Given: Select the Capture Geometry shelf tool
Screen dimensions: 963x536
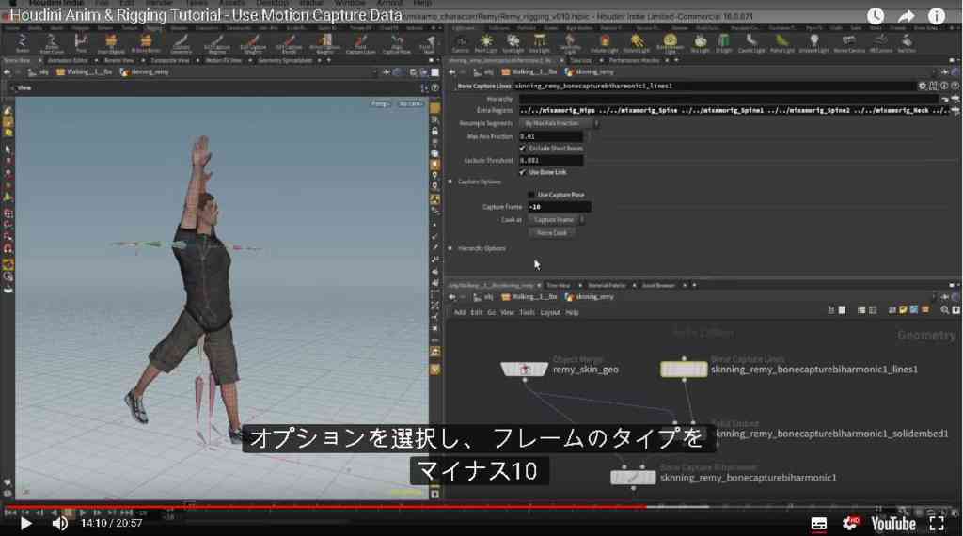Looking at the screenshot, I should pos(182,43).
